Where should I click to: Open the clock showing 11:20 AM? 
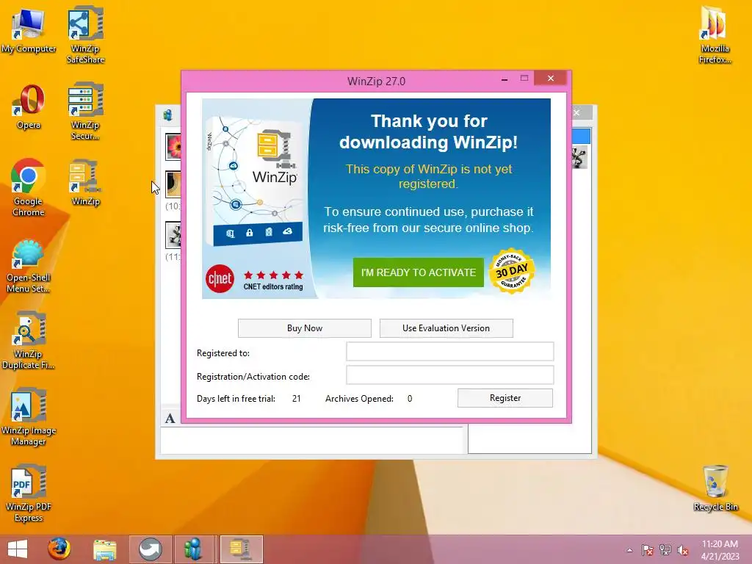(720, 549)
